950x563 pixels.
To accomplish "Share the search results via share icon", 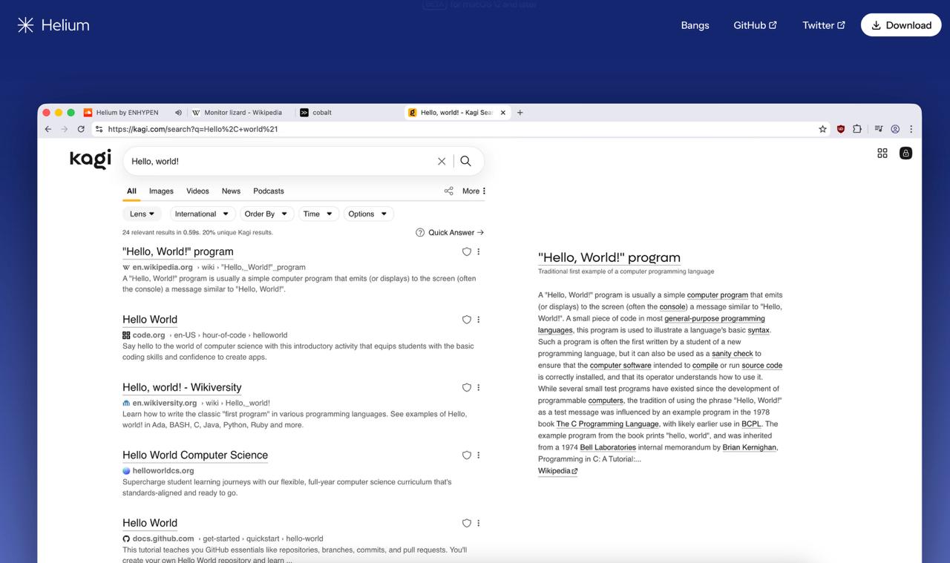I will 448,191.
